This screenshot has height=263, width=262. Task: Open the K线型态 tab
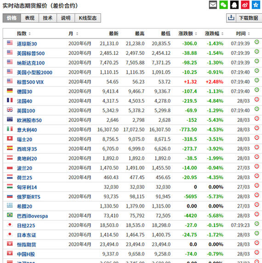(88, 18)
